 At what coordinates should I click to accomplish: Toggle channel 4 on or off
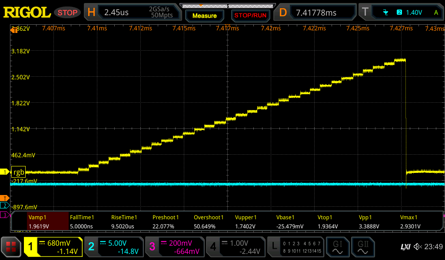click(213, 247)
